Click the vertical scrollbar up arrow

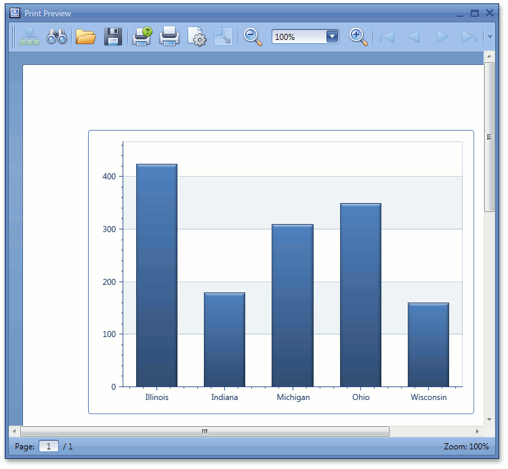pos(489,56)
